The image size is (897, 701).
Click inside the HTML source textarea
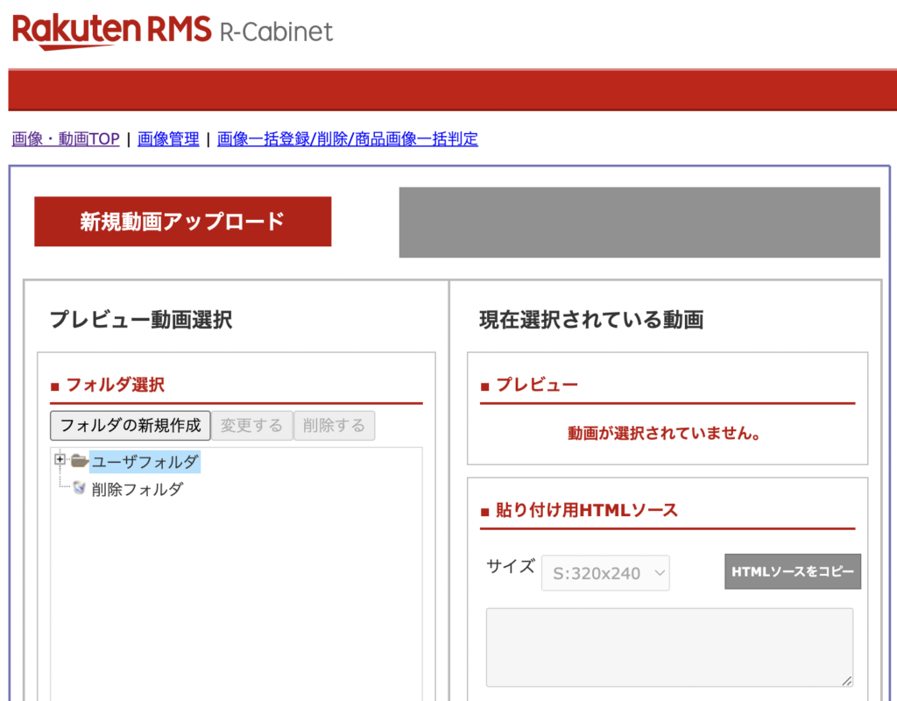click(669, 648)
